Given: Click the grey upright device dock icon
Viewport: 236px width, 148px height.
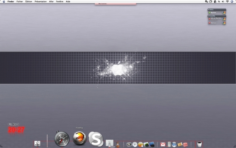Looking at the screenshot, I should coord(169,144).
